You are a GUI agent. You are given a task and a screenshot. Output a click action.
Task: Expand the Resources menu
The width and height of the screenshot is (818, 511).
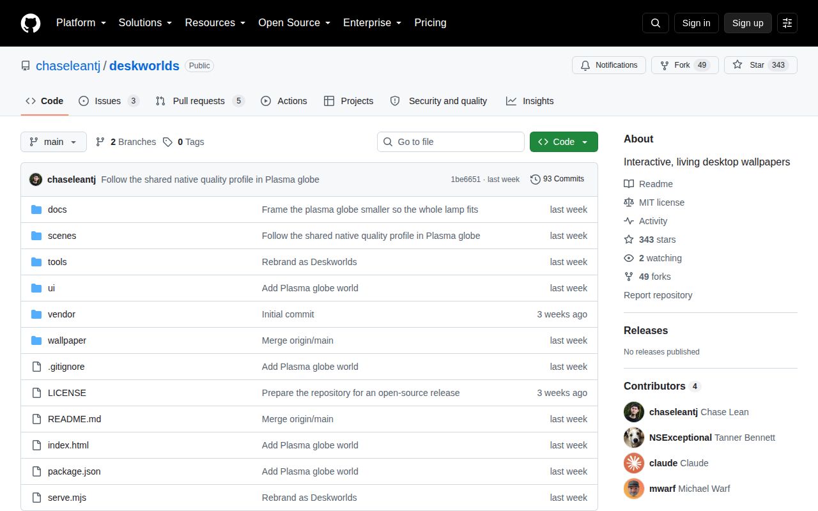coord(215,23)
